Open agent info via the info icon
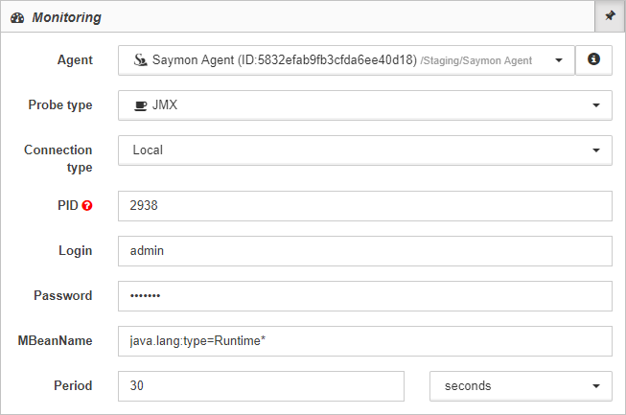This screenshot has height=415, width=626. click(x=593, y=59)
